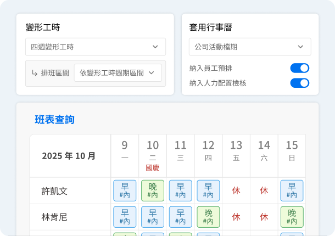Click the employee name 許凱文
The width and height of the screenshot is (335, 236).
(x=54, y=191)
